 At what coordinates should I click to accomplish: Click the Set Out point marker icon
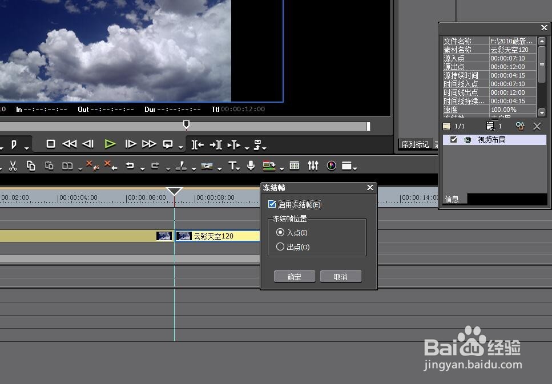coord(14,144)
